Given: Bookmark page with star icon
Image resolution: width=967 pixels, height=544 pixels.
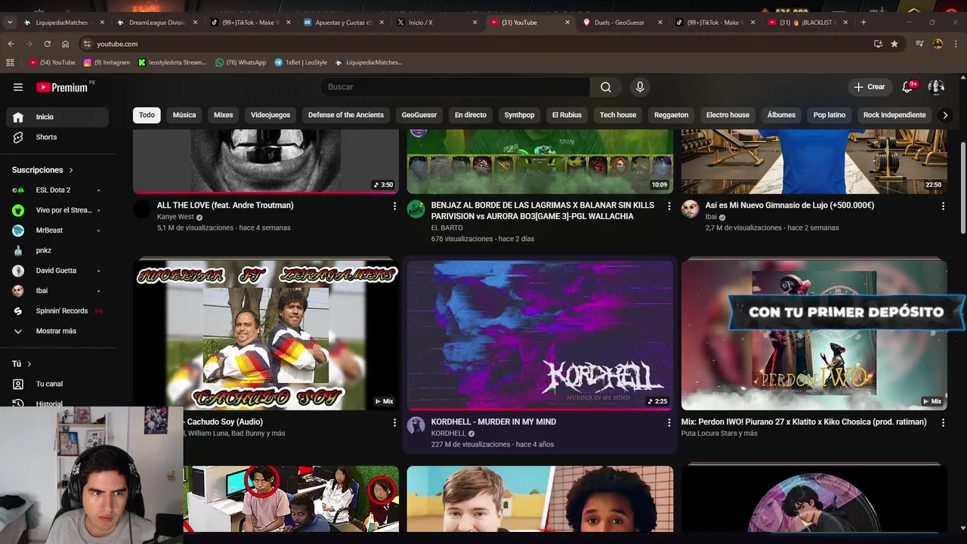Looking at the screenshot, I should 894,44.
